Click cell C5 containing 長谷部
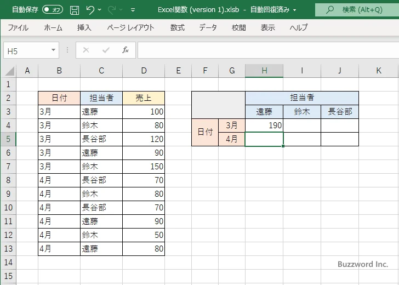The image size is (399, 285). (x=101, y=139)
